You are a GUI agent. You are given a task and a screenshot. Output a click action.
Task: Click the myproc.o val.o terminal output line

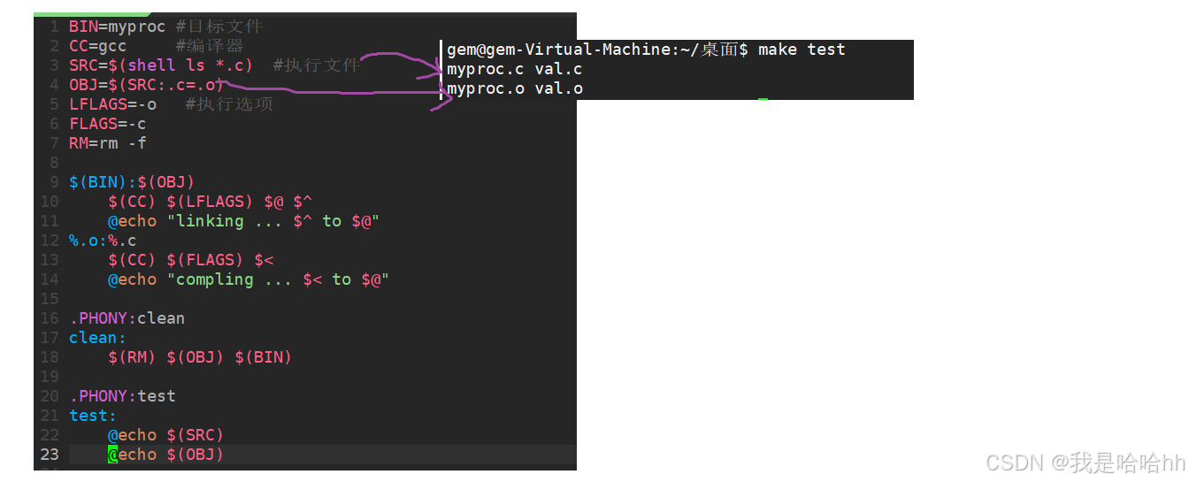pos(515,88)
